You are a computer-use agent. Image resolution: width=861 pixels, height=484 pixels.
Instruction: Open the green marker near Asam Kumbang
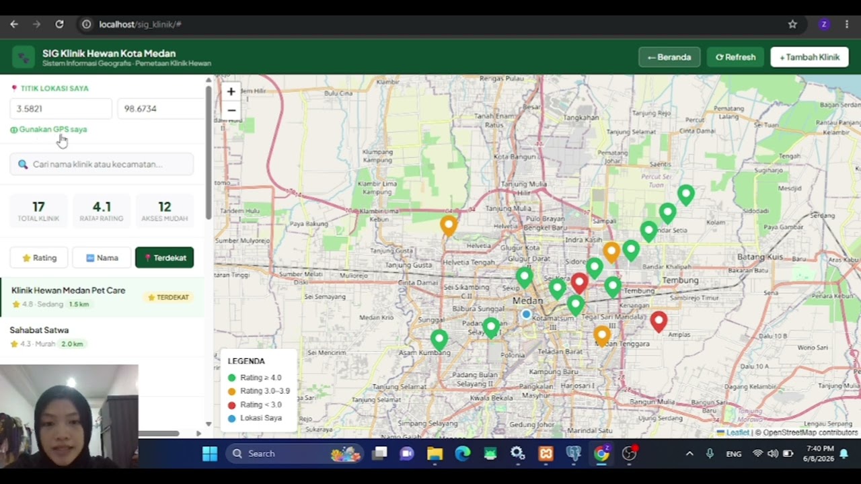[x=439, y=339]
